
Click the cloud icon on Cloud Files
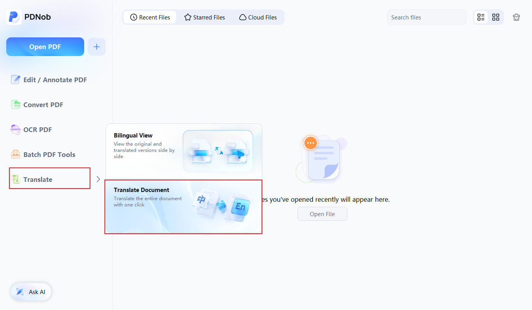tap(242, 18)
